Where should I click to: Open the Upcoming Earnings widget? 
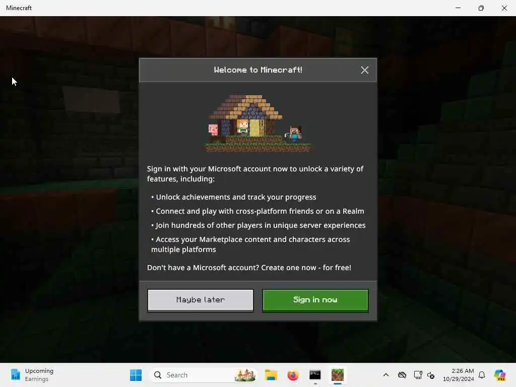32,375
